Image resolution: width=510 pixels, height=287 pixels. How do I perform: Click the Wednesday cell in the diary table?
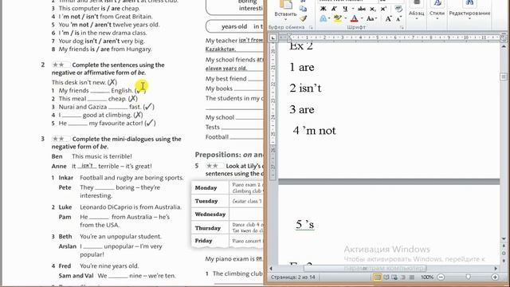pyautogui.click(x=210, y=214)
